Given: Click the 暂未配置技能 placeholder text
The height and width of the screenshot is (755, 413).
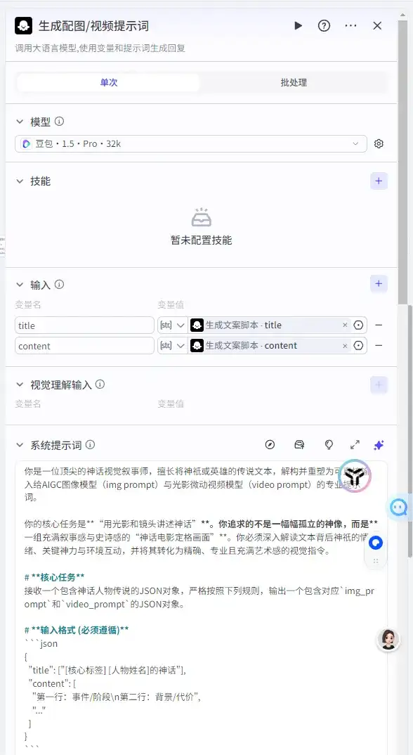Looking at the screenshot, I should (x=201, y=240).
